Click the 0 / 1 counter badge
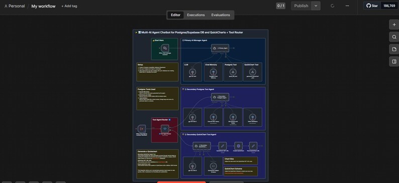 click(280, 6)
